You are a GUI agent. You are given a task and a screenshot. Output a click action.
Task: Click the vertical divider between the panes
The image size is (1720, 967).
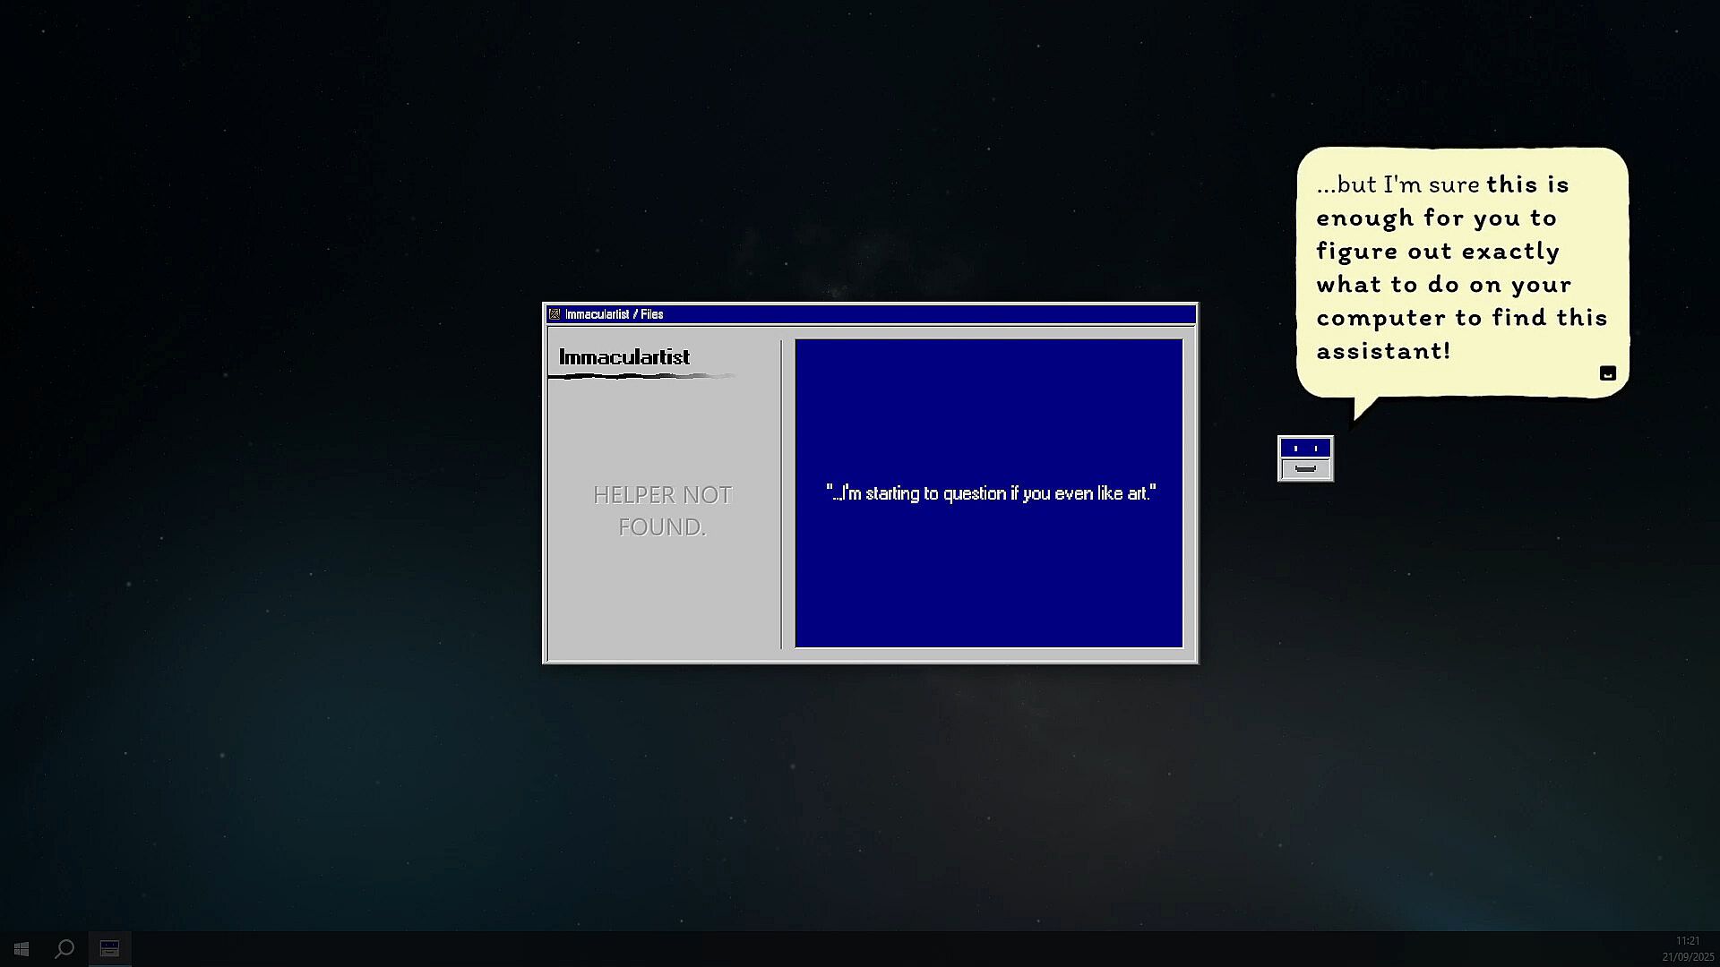tap(781, 493)
